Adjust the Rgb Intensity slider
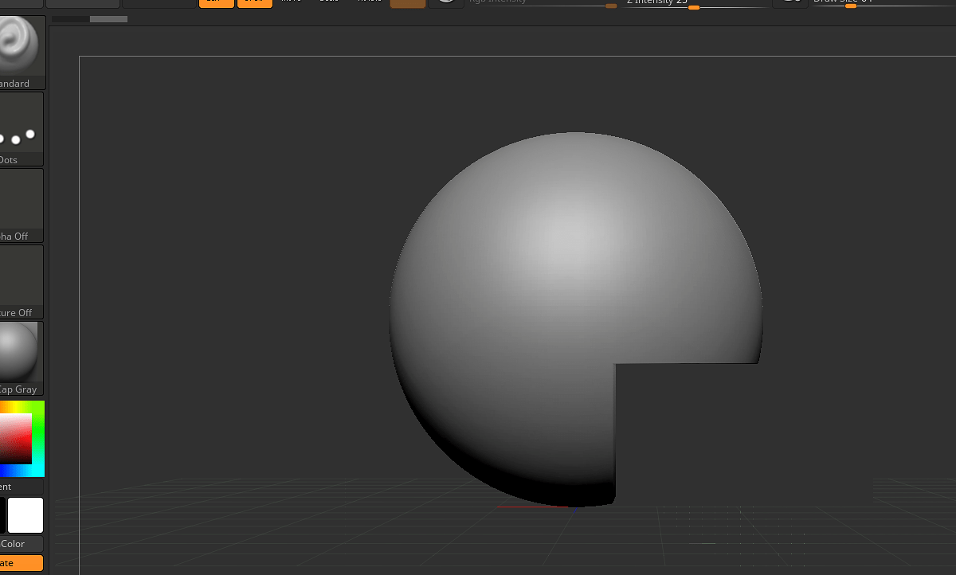The width and height of the screenshot is (956, 575). [x=542, y=3]
